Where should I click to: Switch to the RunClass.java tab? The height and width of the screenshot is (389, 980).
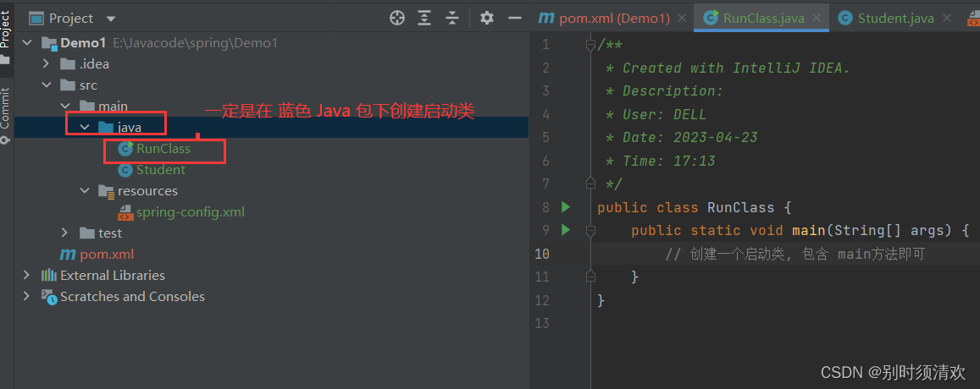pos(761,18)
